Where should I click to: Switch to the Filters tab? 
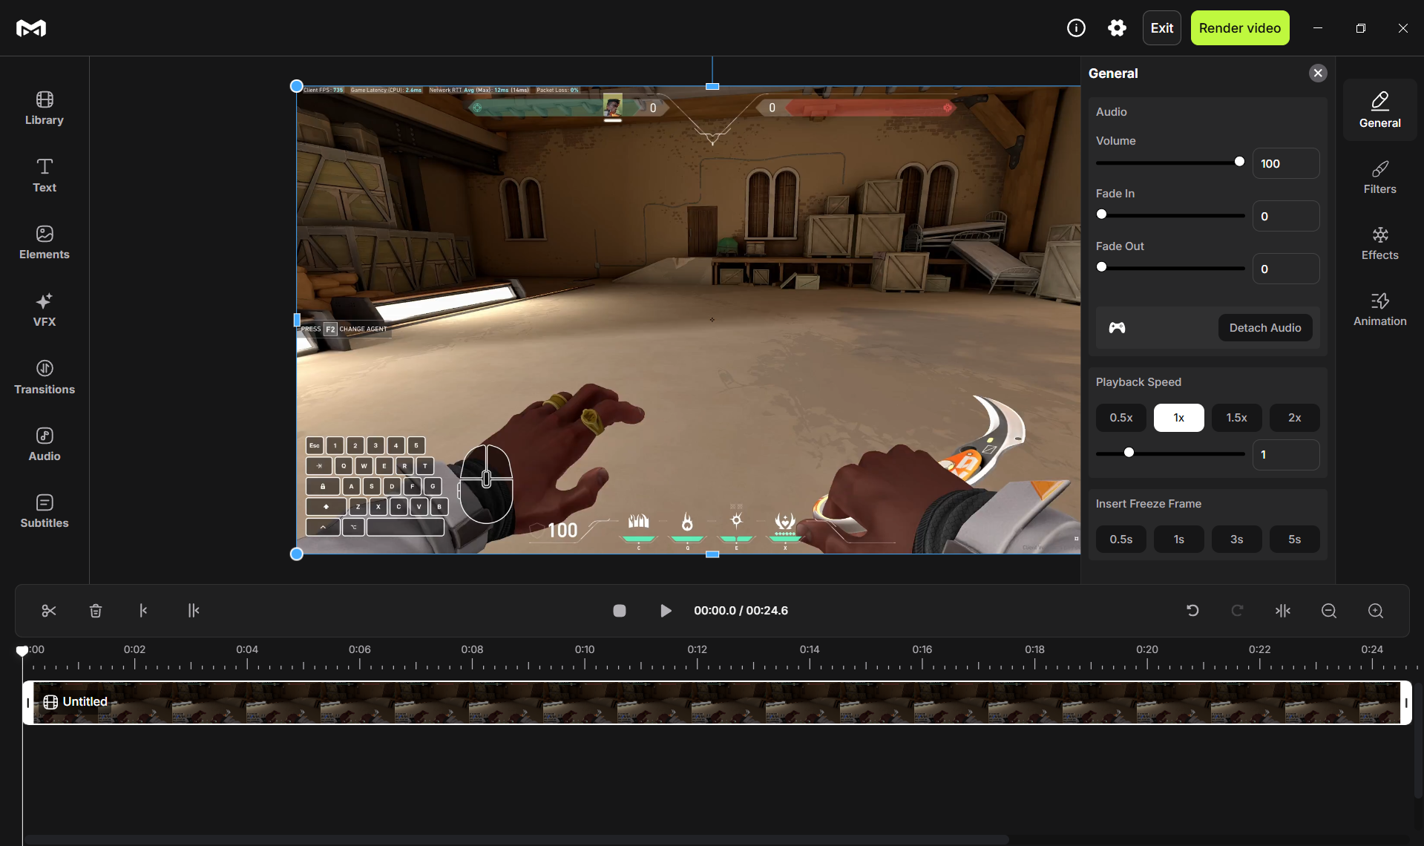(1379, 177)
